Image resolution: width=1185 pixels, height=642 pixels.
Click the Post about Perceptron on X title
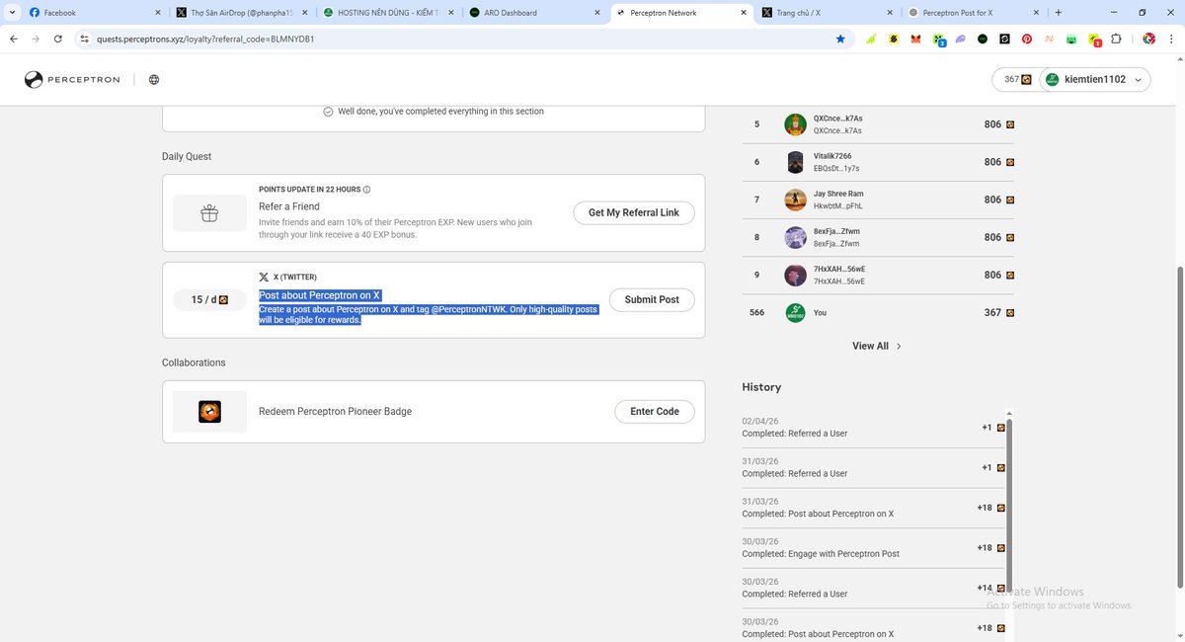(x=320, y=295)
